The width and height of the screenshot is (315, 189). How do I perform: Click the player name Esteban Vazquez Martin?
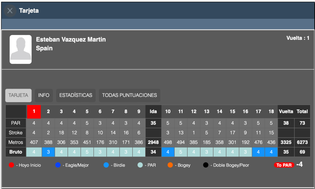(x=71, y=39)
